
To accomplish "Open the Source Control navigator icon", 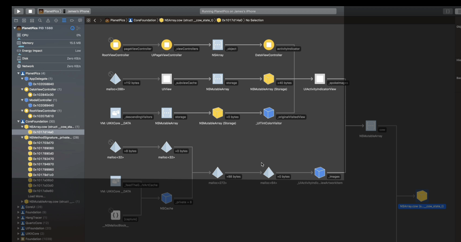I will pyautogui.click(x=24, y=20).
